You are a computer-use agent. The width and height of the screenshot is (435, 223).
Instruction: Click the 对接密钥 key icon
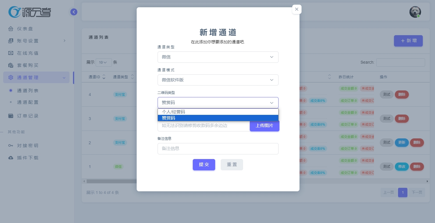coord(11,146)
